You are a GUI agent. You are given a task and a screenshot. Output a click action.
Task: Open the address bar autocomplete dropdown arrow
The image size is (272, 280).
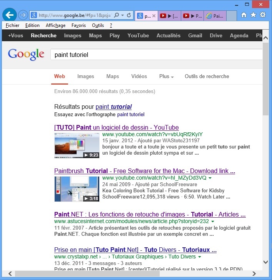(x=122, y=15)
